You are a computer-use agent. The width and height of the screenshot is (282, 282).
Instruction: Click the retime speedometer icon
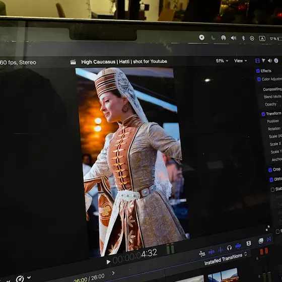(20, 279)
